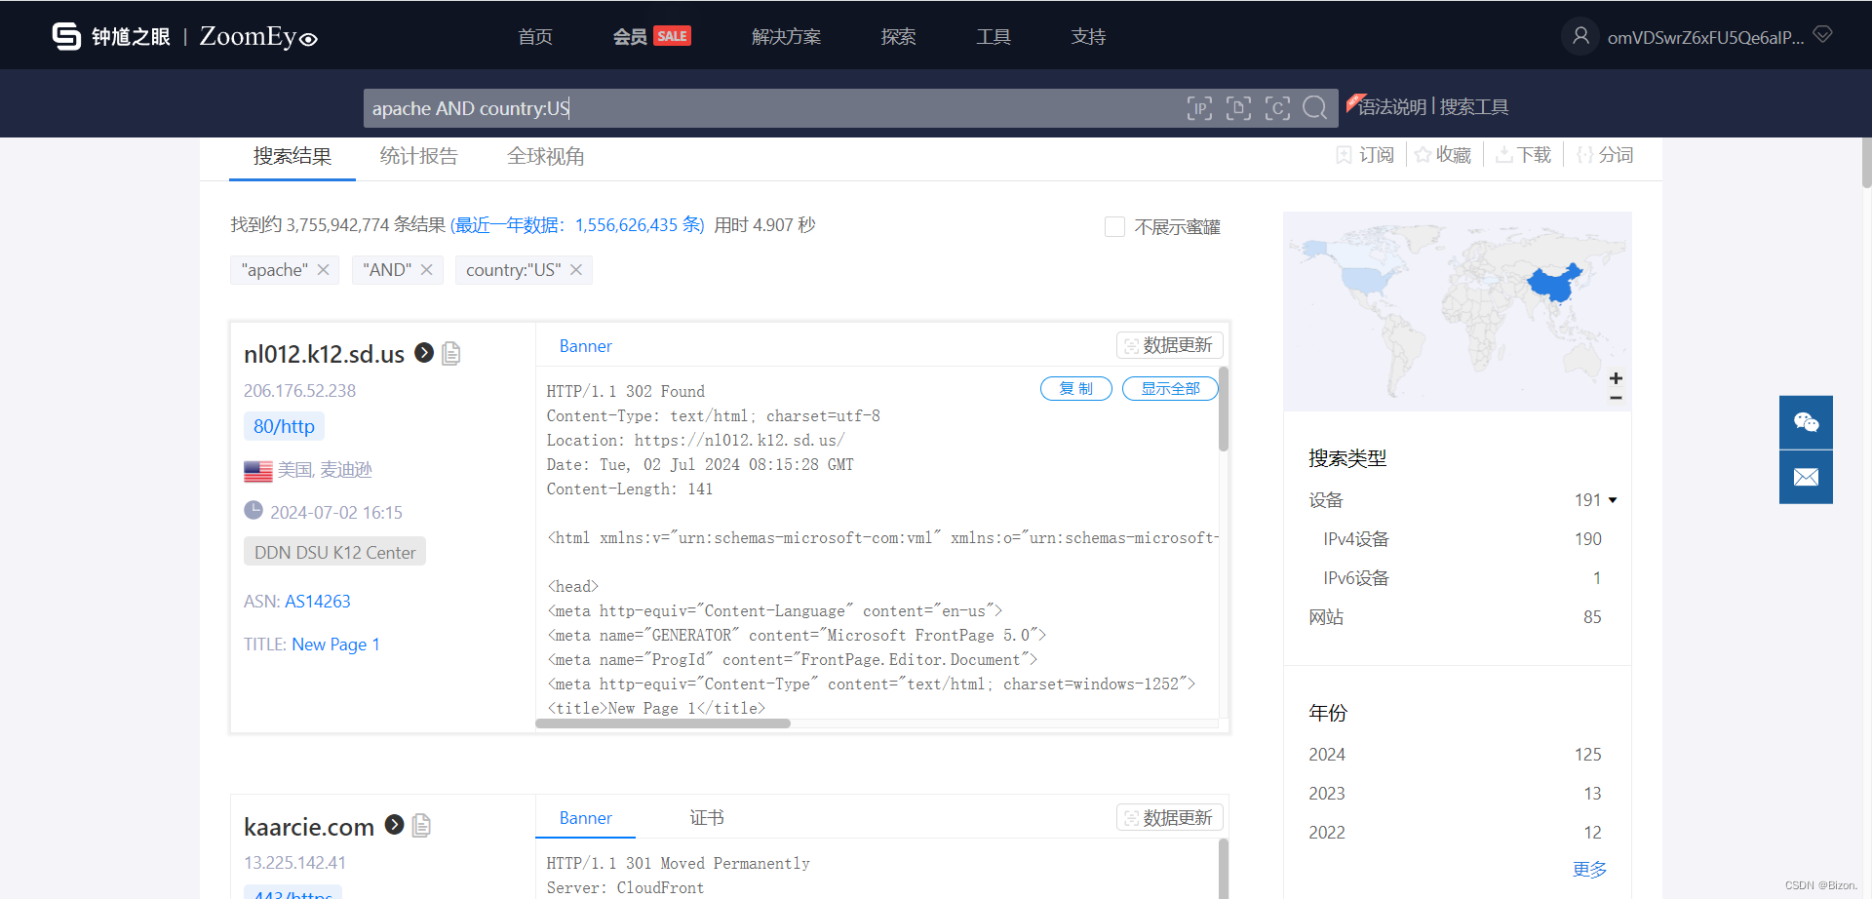This screenshot has height=899, width=1872.
Task: Click arrow icon beside nl012.k12.sd.us
Action: (424, 352)
